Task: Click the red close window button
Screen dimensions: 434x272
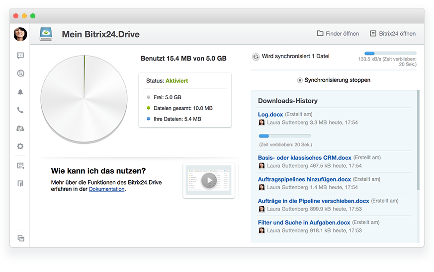Action: [x=16, y=16]
